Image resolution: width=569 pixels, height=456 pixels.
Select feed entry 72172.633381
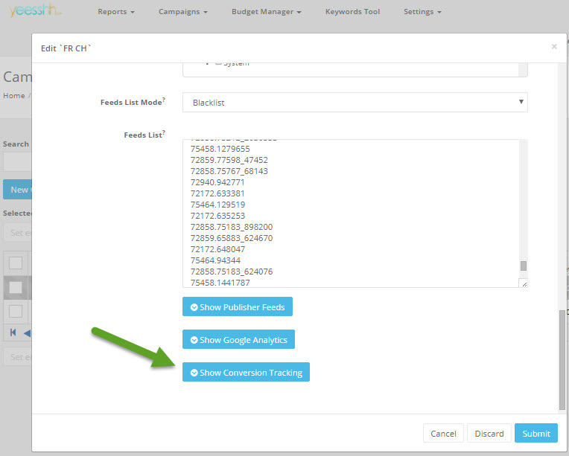(217, 193)
